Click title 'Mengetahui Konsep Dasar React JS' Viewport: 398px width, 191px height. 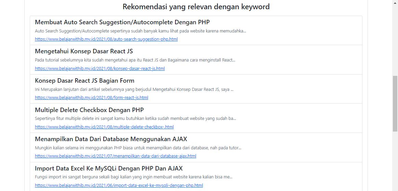(84, 52)
